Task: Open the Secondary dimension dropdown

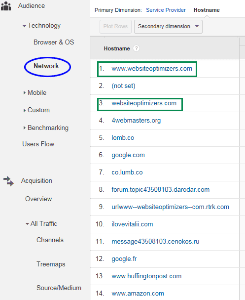Action: click(168, 27)
